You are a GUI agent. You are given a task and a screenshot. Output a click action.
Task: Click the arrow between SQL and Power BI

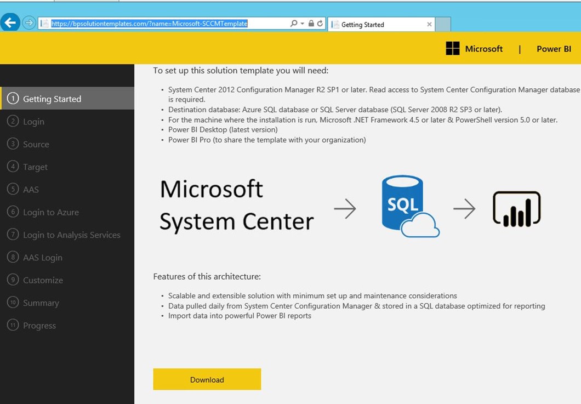tap(464, 209)
